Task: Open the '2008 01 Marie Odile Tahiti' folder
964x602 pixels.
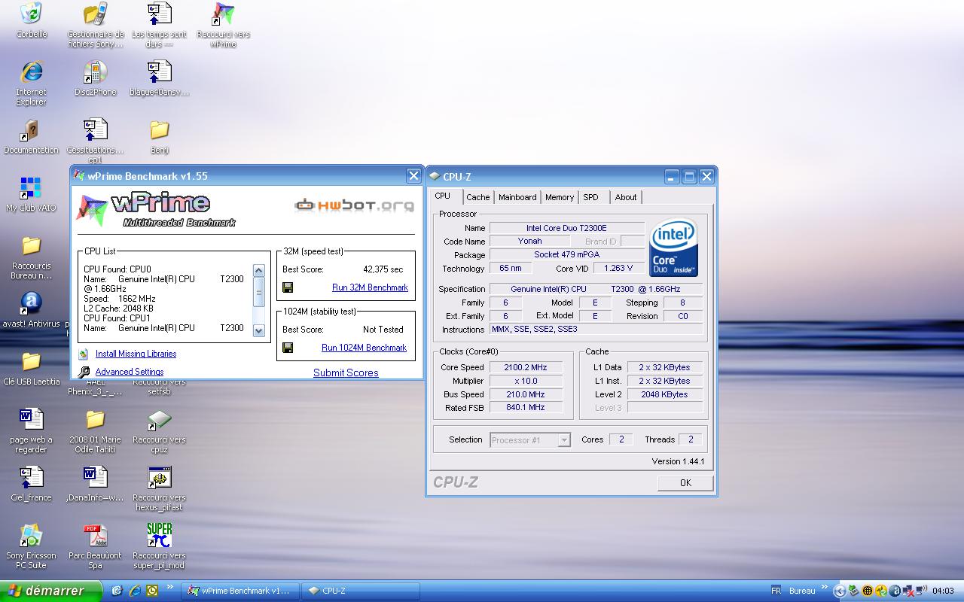Action: coord(96,430)
